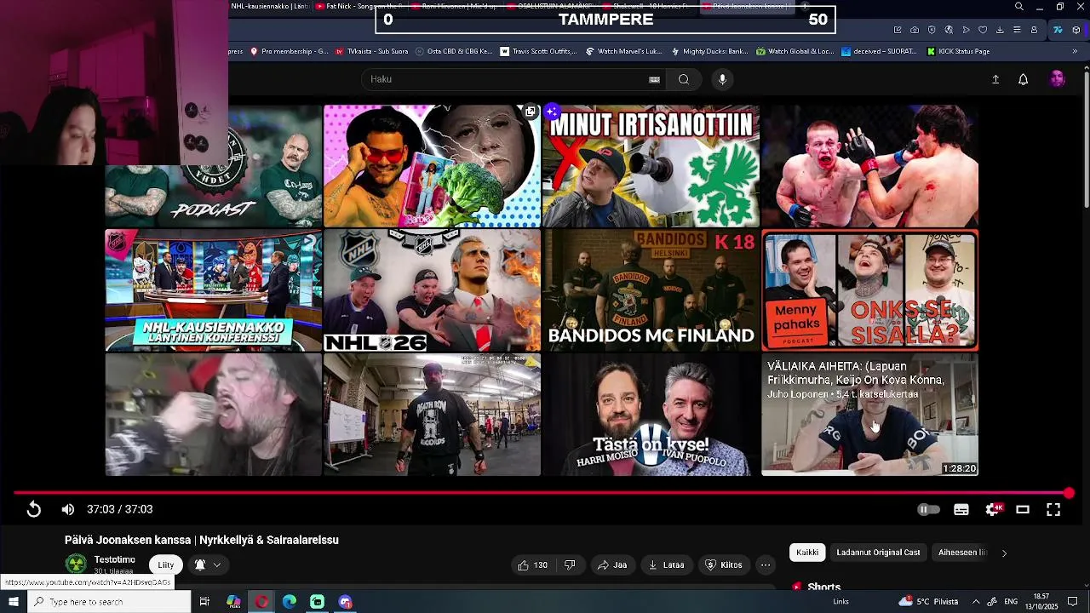Open the TVkaista - Sub Suora bookmark
The width and height of the screenshot is (1090, 613).
(x=372, y=51)
